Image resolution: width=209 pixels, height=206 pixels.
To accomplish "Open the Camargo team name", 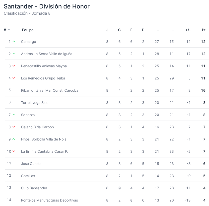I will click(x=28, y=42).
